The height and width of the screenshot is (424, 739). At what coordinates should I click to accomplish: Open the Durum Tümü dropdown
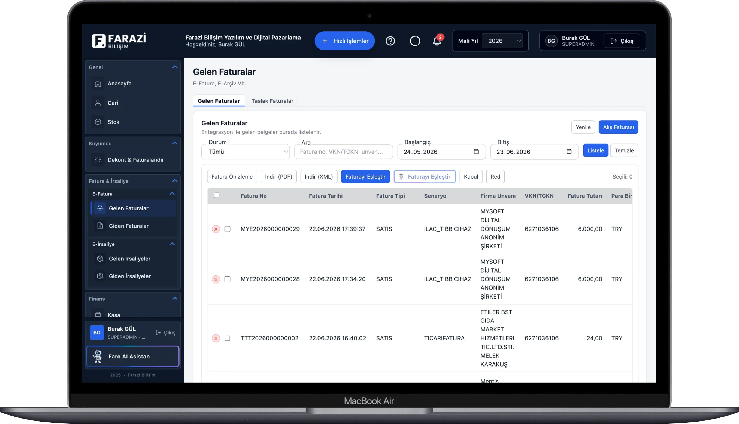coord(246,152)
